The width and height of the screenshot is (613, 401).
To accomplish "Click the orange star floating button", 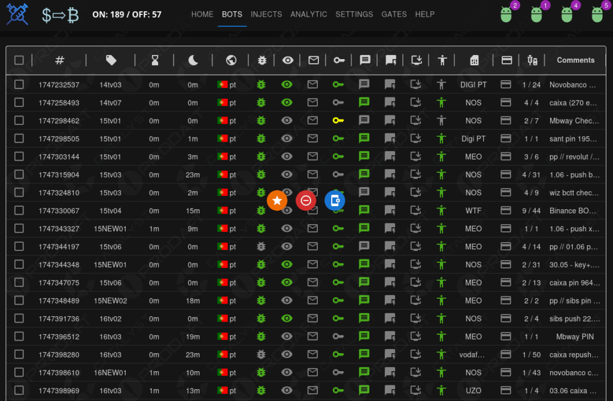I will [x=277, y=201].
